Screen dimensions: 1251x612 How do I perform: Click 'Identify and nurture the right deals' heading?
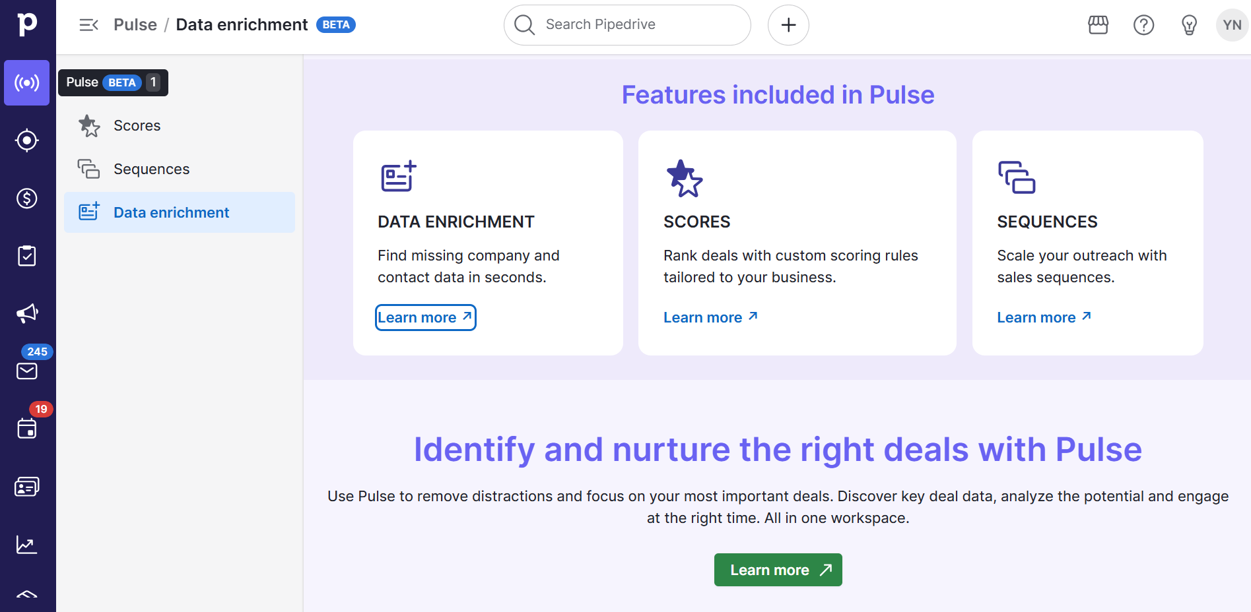[778, 450]
